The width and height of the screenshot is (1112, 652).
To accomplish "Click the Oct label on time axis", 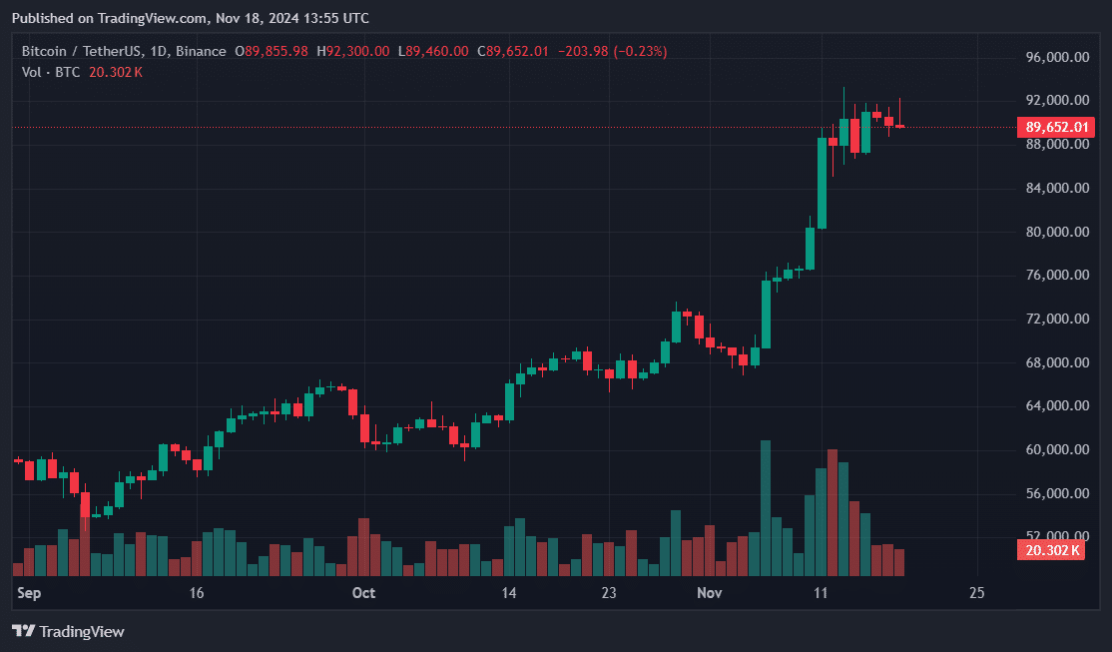I will [363, 592].
